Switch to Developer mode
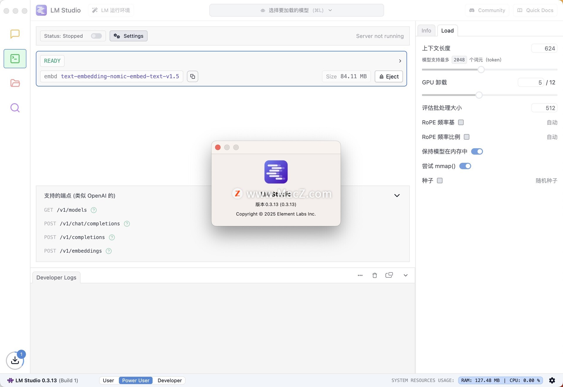 pos(169,380)
